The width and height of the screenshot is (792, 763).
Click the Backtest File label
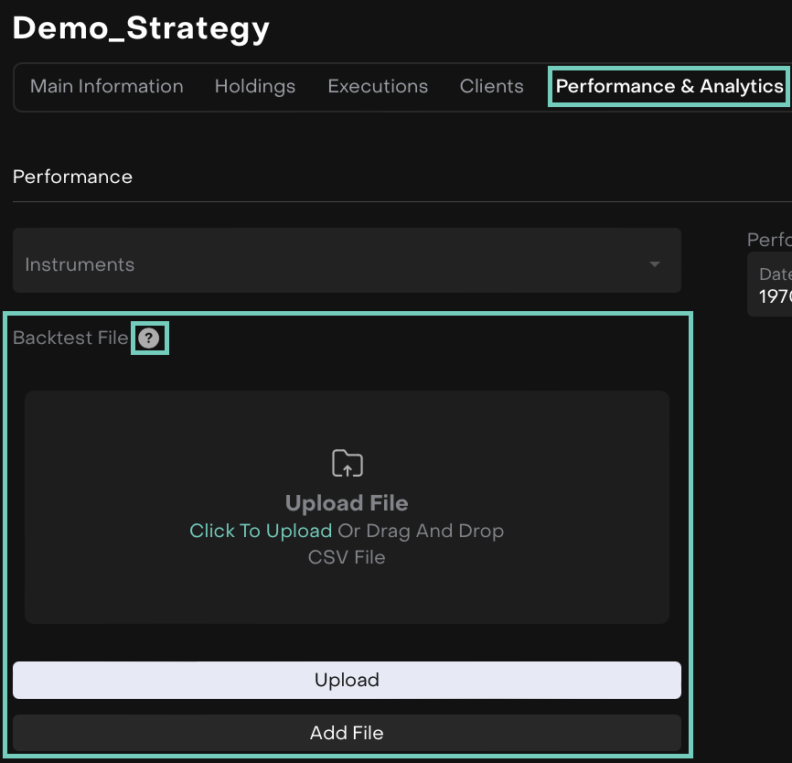70,339
